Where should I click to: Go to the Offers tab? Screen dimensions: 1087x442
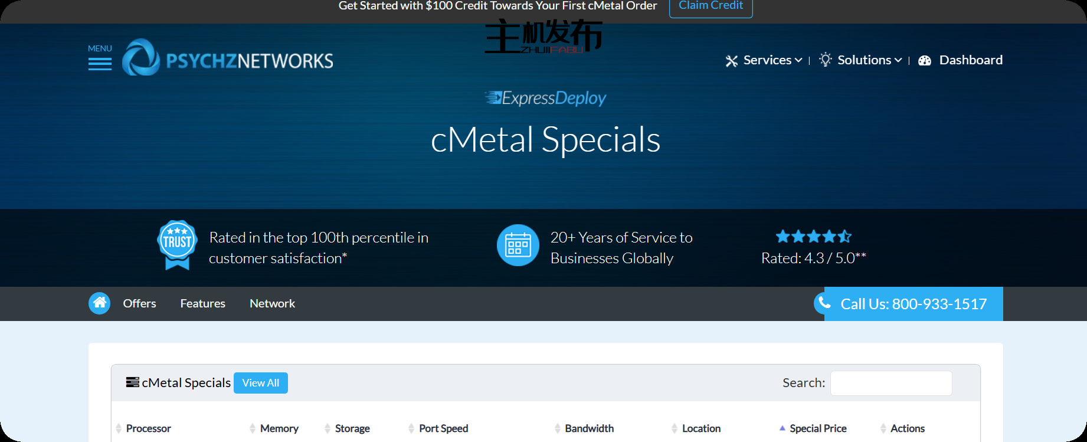139,303
